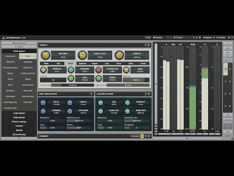Select the Piper algorithm tab
Screen dimensions: 234x176
pos(46,64)
